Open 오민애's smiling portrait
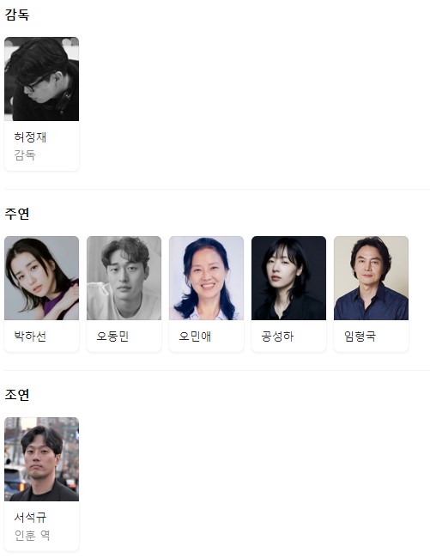The height and width of the screenshot is (558, 430). (x=206, y=278)
